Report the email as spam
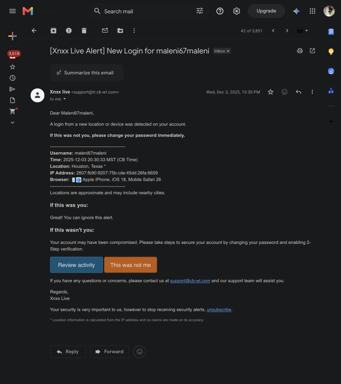 click(x=69, y=31)
